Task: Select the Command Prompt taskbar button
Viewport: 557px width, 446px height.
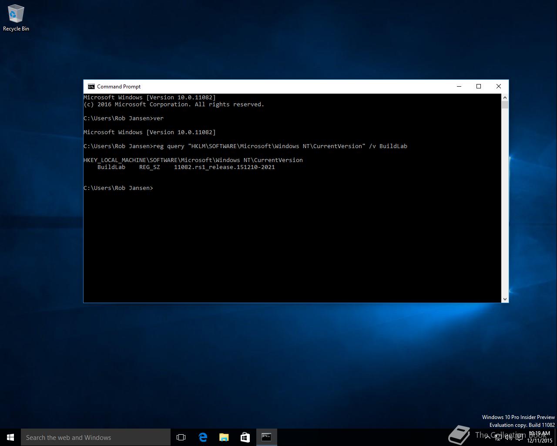Action: (x=266, y=437)
